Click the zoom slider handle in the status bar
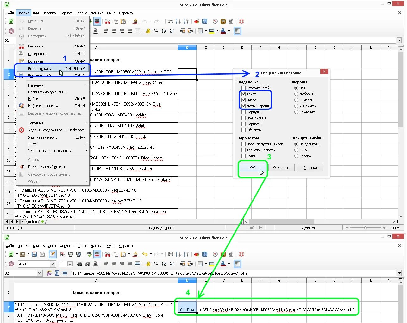407x323 pixels. pyautogui.click(x=366, y=228)
